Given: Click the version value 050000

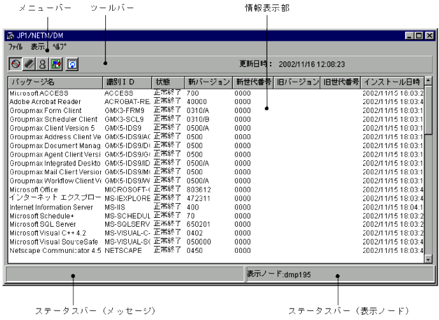Looking at the screenshot, I should (x=198, y=241).
